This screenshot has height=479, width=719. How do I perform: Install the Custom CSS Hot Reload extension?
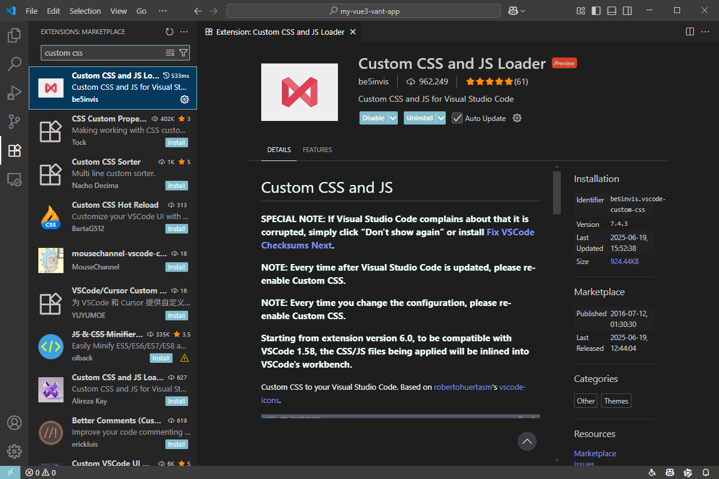[177, 229]
